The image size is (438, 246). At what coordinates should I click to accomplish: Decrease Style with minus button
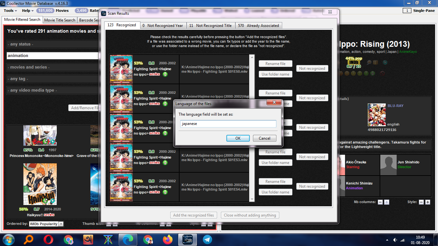click(x=421, y=202)
